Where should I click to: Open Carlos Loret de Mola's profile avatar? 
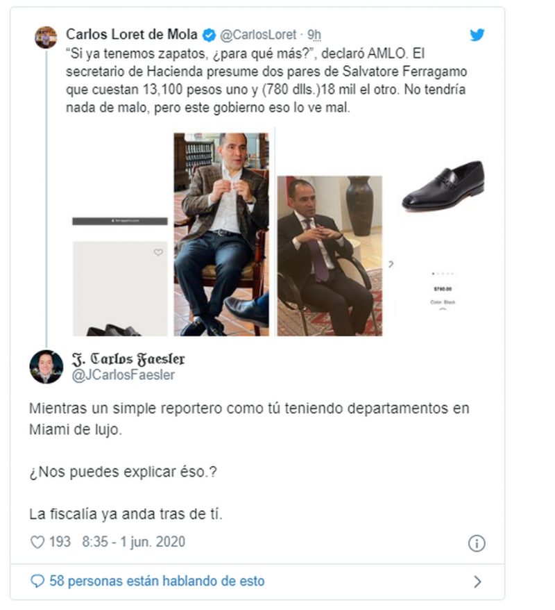pos(46,38)
